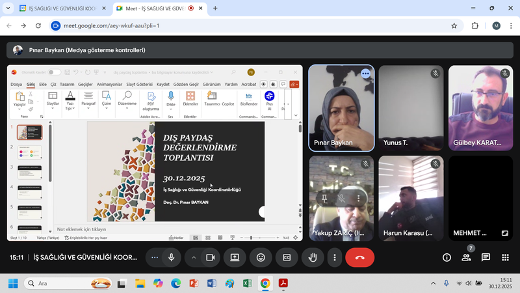Open PowerPoint from the Windows taskbar
520x293 pixels.
[x=193, y=283]
